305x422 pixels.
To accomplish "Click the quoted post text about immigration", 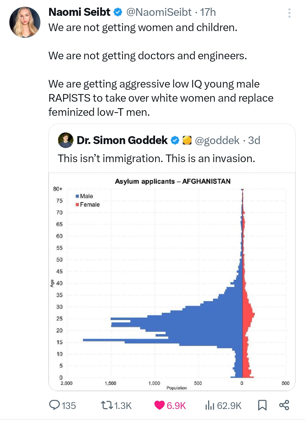I will [156, 158].
